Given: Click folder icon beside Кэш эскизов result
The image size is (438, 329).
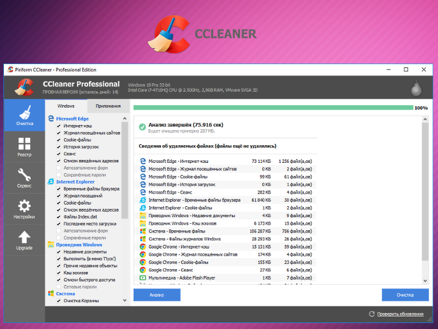Looking at the screenshot, I should (143, 224).
